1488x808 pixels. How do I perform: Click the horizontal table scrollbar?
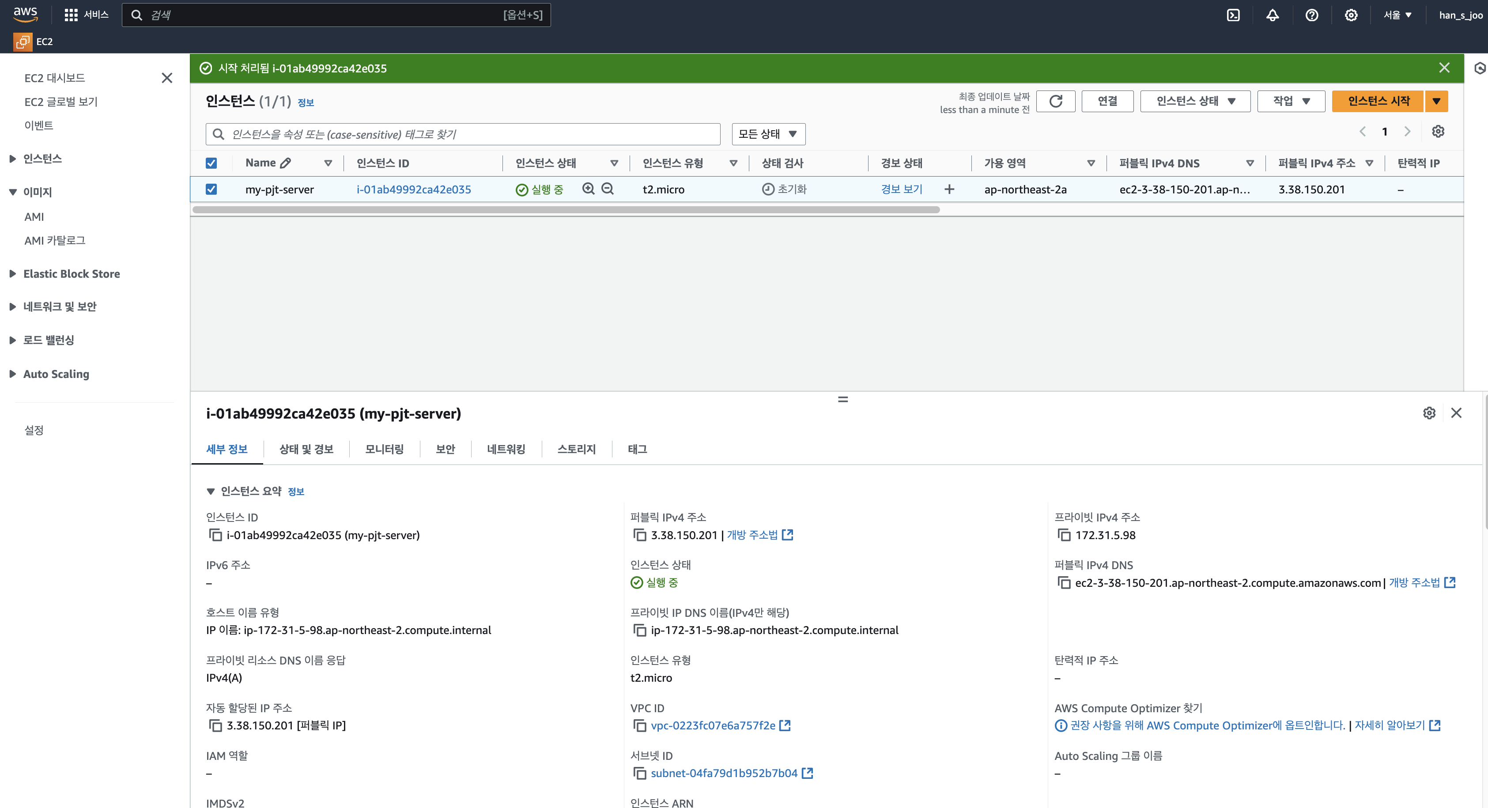coord(566,210)
